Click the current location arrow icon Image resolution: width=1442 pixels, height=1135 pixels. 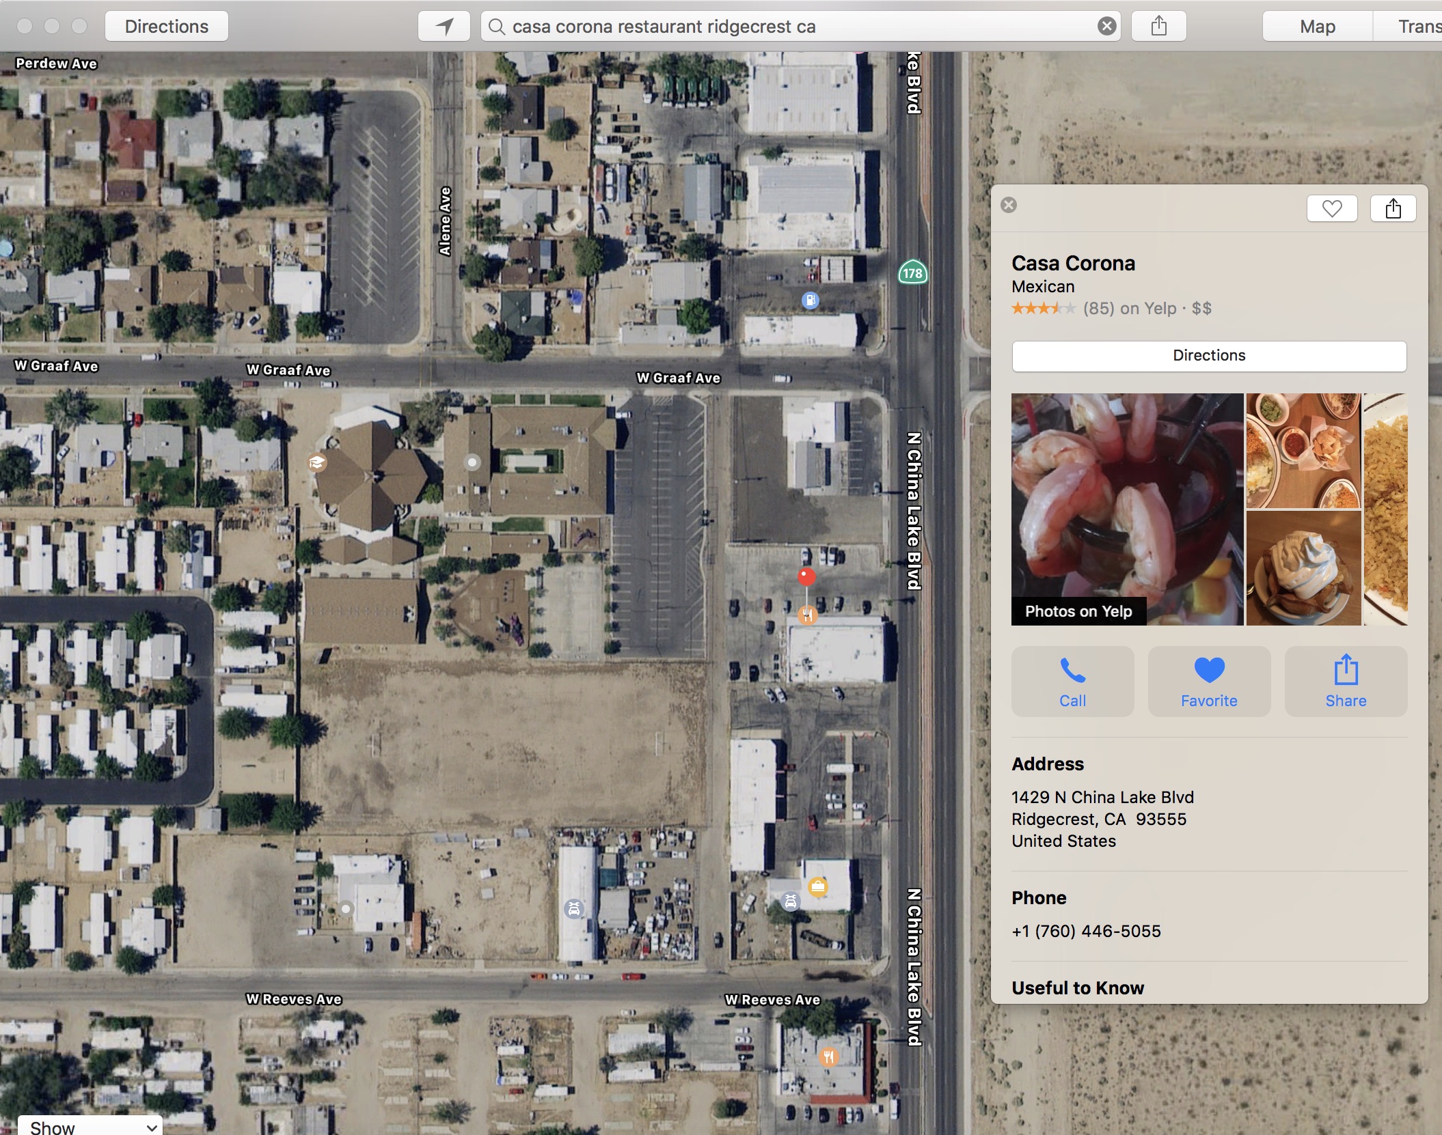tap(444, 27)
